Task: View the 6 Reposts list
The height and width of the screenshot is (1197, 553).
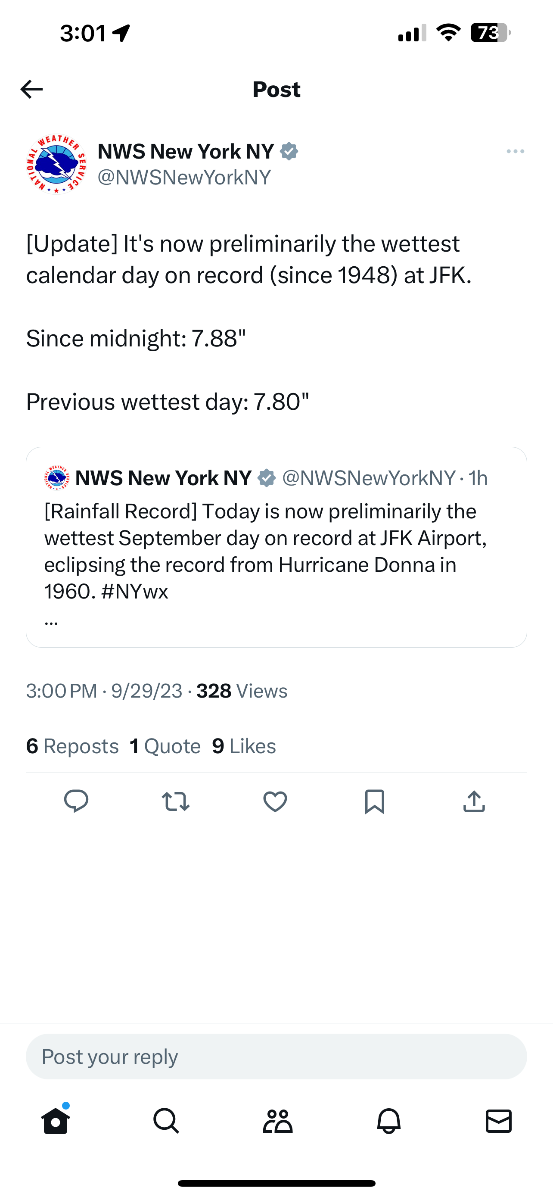Action: tap(72, 746)
